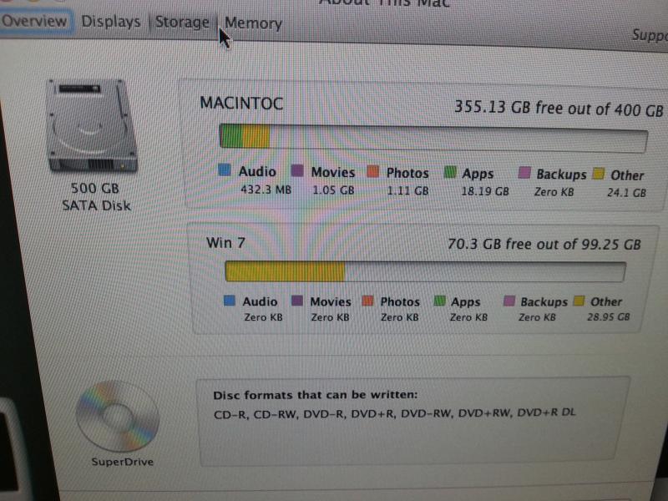
Task: Click the Disc formats that can be written text
Action: click(315, 395)
